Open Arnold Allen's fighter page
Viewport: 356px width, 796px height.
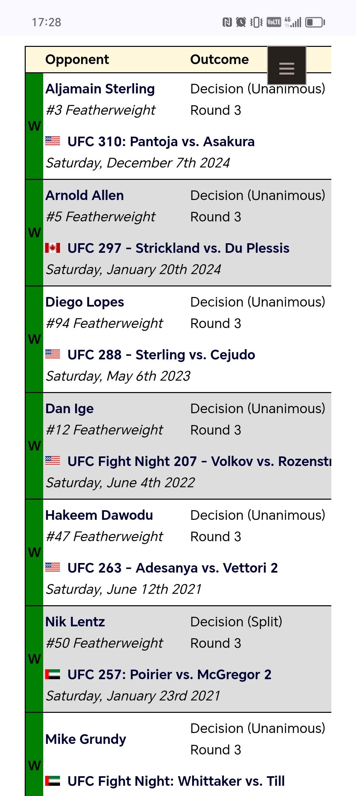click(85, 195)
